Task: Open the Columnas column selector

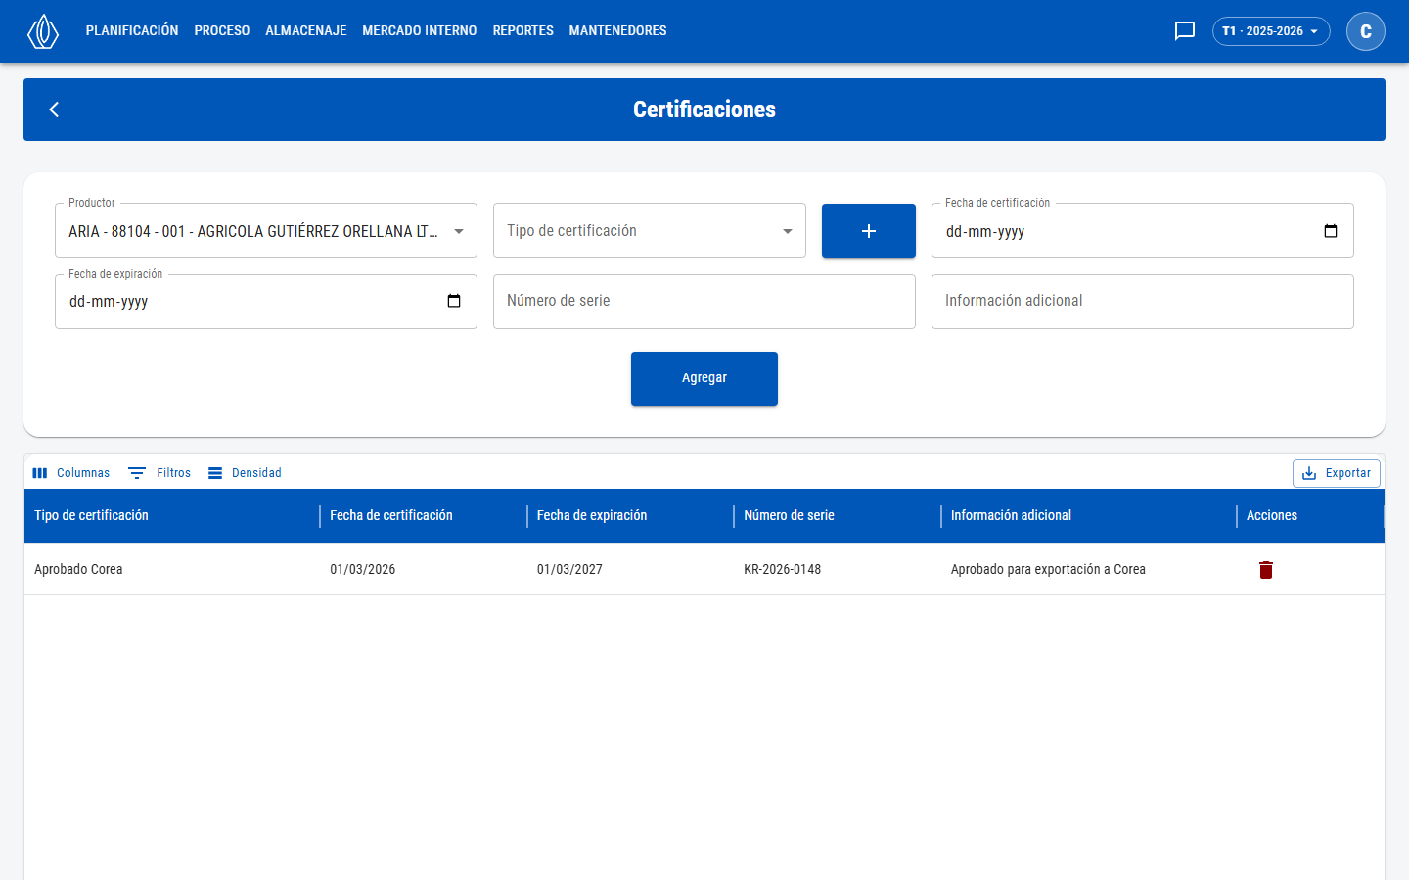Action: click(70, 473)
